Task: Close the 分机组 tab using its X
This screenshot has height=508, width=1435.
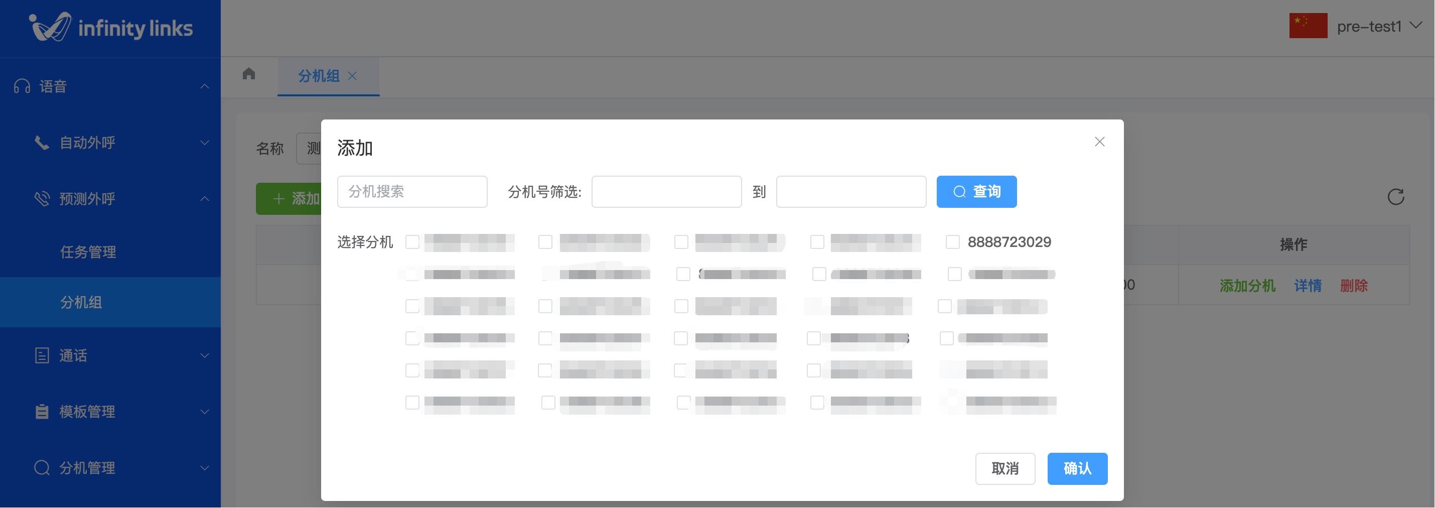Action: pos(352,76)
